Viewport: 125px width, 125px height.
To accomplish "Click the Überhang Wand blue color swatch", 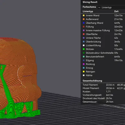I will [x=84, y=23].
